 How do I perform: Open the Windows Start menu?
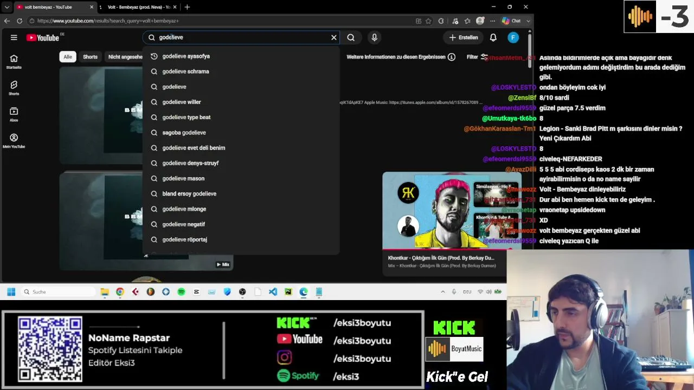tap(11, 292)
